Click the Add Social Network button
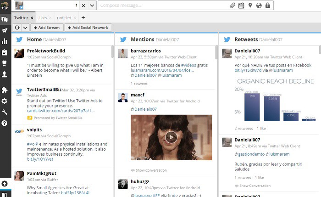 [x=88, y=28]
